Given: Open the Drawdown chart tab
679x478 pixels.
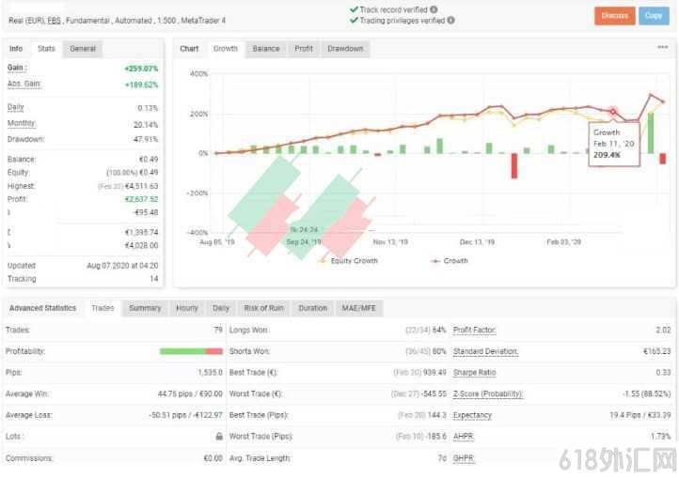Looking at the screenshot, I should [345, 49].
